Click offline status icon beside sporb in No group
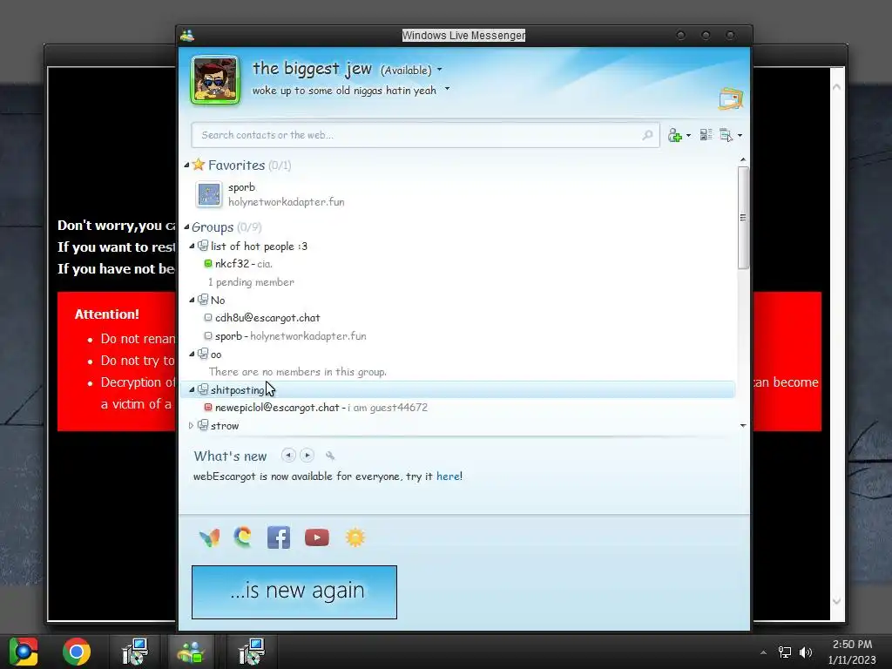Screen dimensions: 892x669 pos(208,335)
